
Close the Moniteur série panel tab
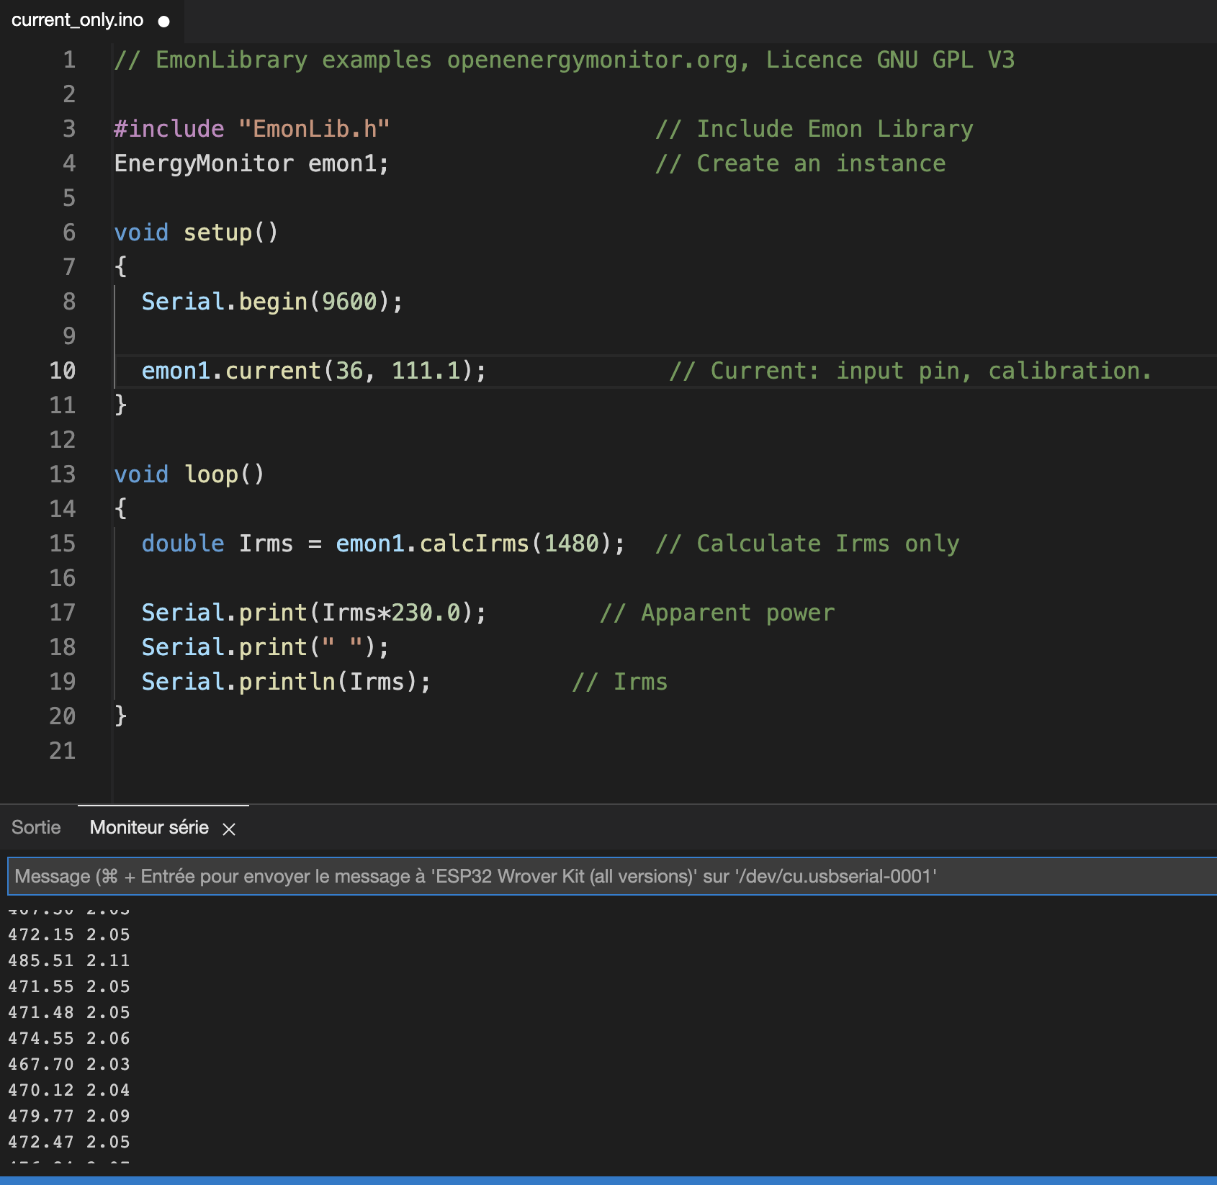[230, 829]
